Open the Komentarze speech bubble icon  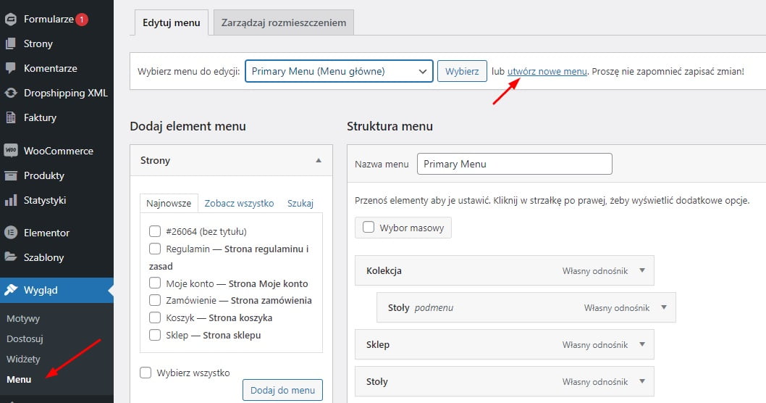(10, 68)
